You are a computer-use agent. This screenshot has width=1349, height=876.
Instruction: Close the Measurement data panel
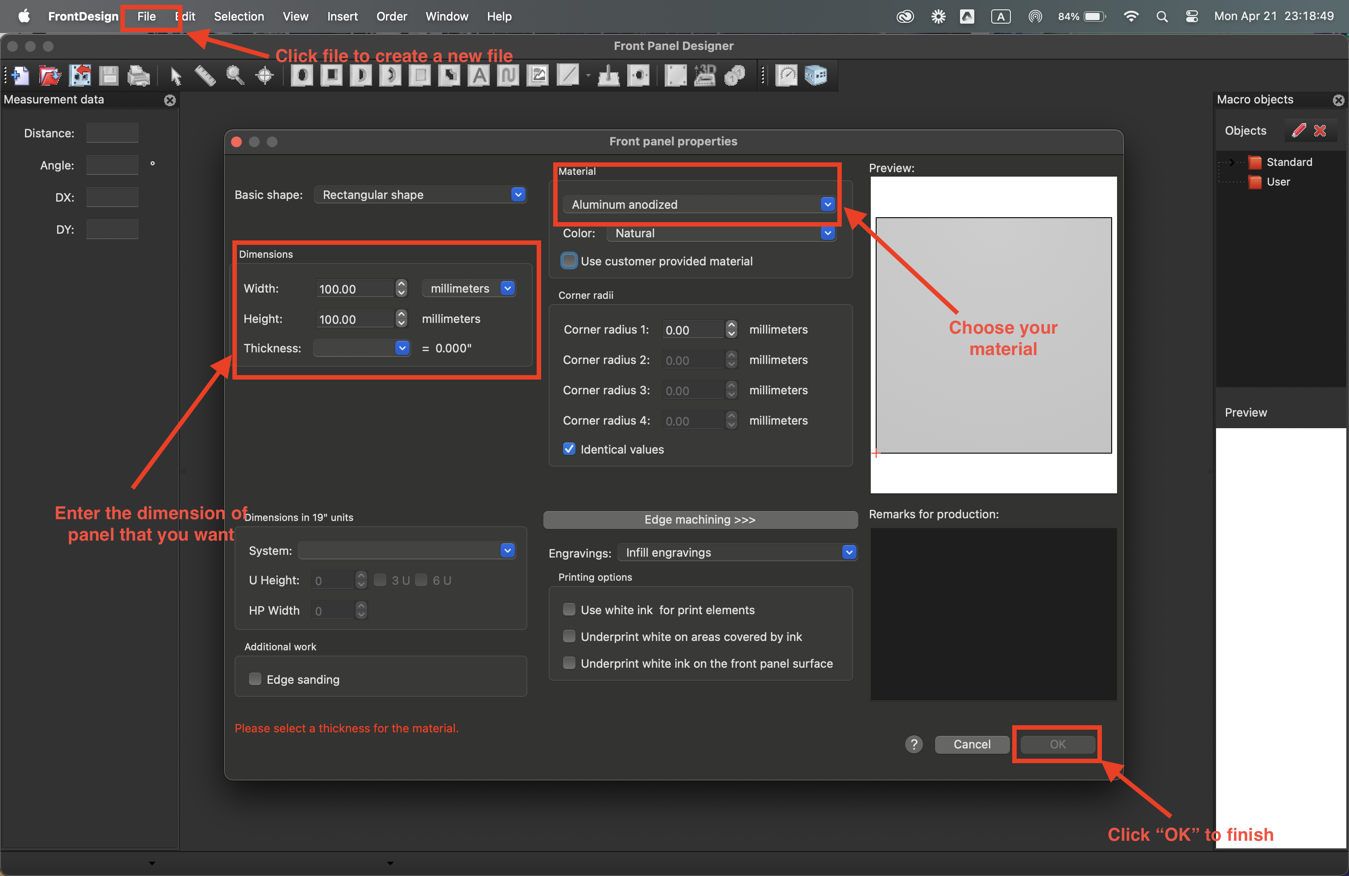tap(170, 100)
